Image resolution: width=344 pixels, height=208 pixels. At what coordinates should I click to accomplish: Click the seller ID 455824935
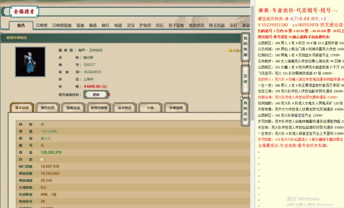click(x=92, y=72)
